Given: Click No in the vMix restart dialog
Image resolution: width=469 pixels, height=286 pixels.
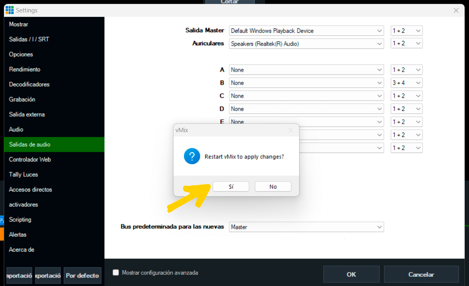Looking at the screenshot, I should pos(273,187).
